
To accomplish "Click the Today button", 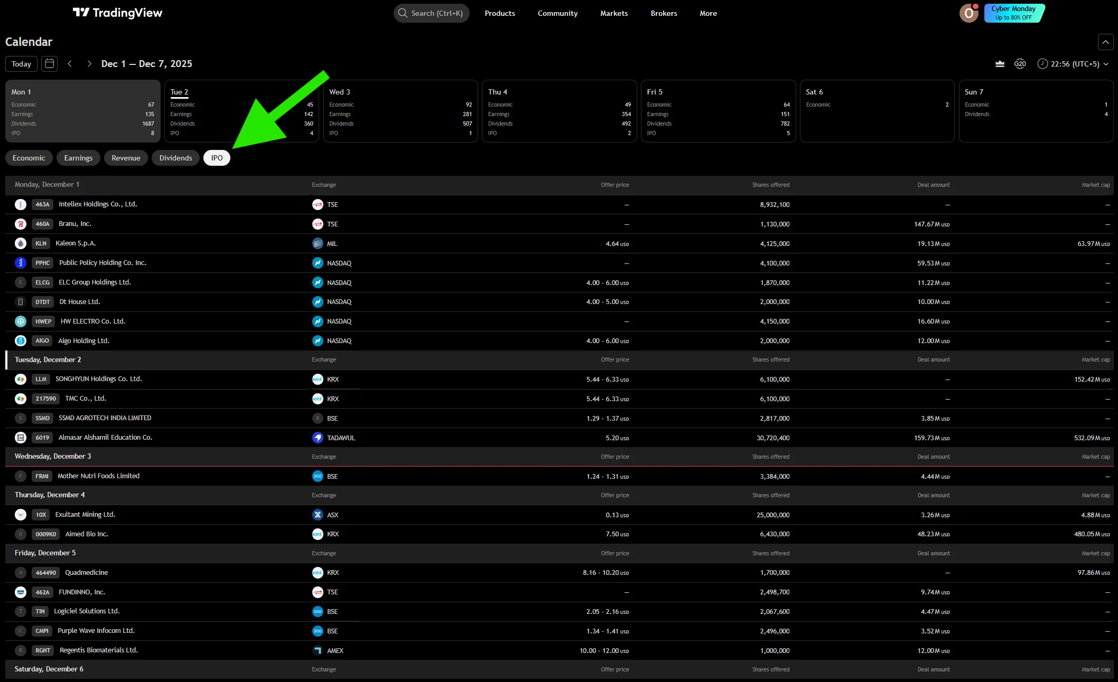I will coord(21,63).
